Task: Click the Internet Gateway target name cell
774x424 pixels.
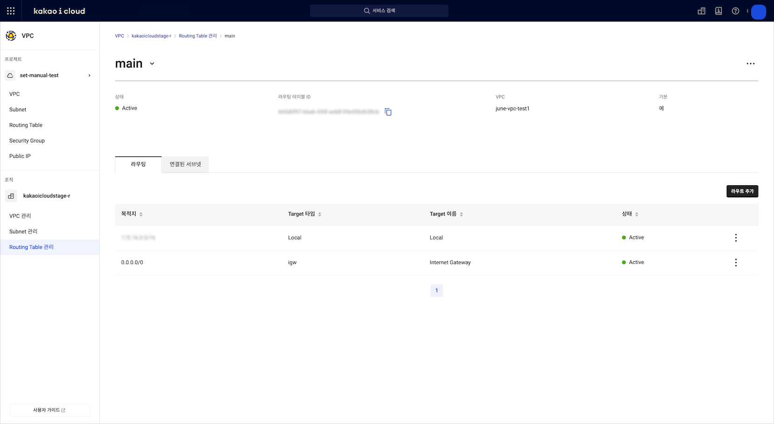Action: [450, 262]
